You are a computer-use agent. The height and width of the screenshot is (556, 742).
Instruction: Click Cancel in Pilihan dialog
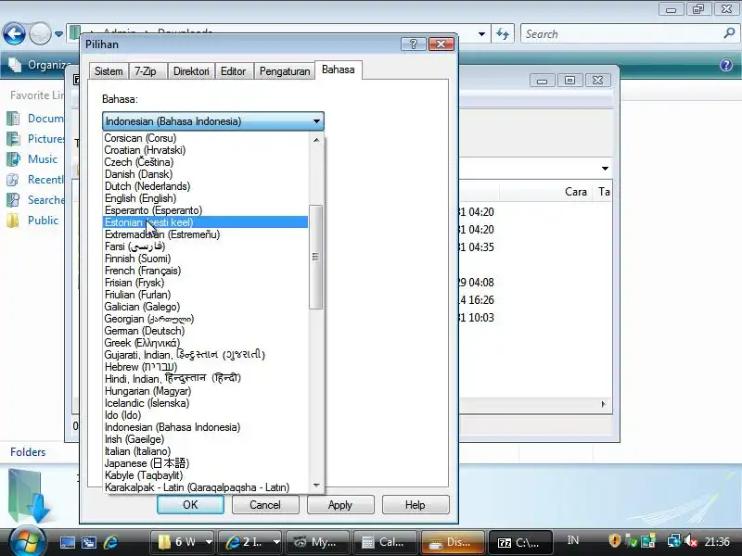(x=265, y=505)
